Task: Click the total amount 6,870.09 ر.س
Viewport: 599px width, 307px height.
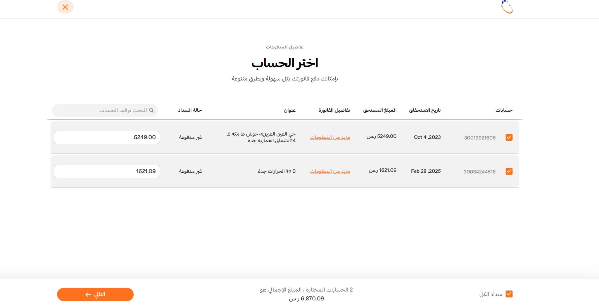Action: coord(306,299)
